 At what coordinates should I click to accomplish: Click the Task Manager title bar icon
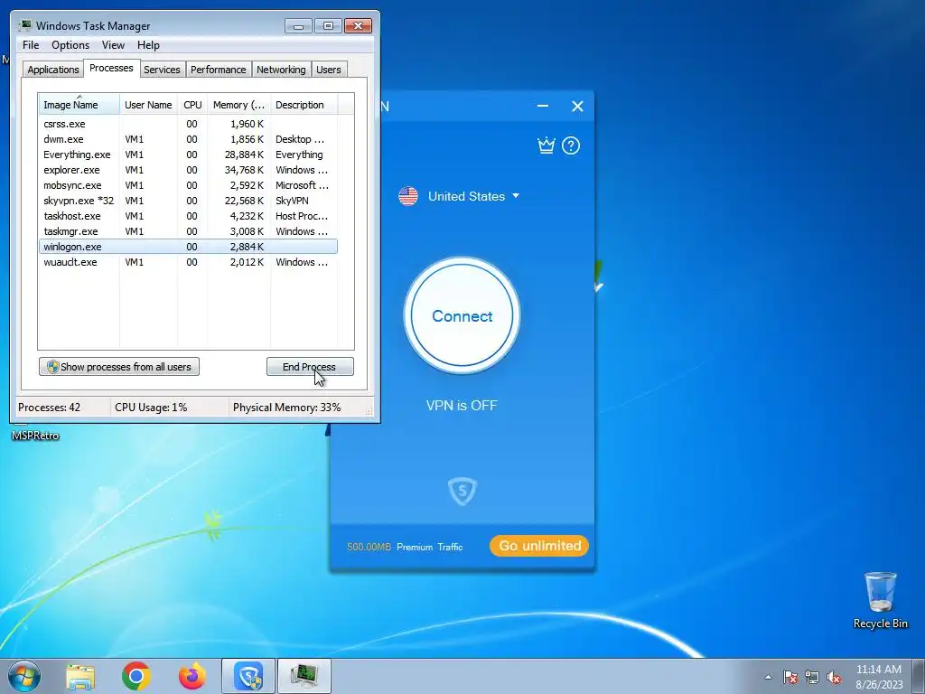[24, 25]
